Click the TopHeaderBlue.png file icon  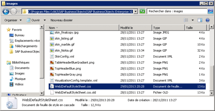(x=52, y=68)
